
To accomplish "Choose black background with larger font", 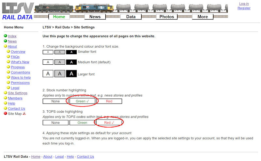I will click(71, 74).
